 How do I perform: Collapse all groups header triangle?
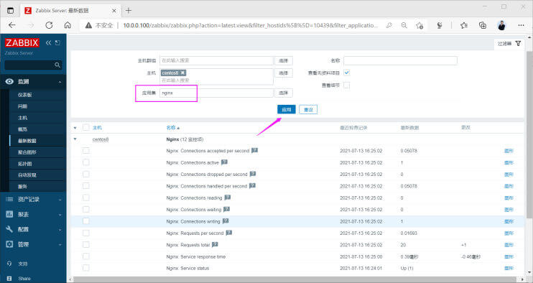coord(75,128)
